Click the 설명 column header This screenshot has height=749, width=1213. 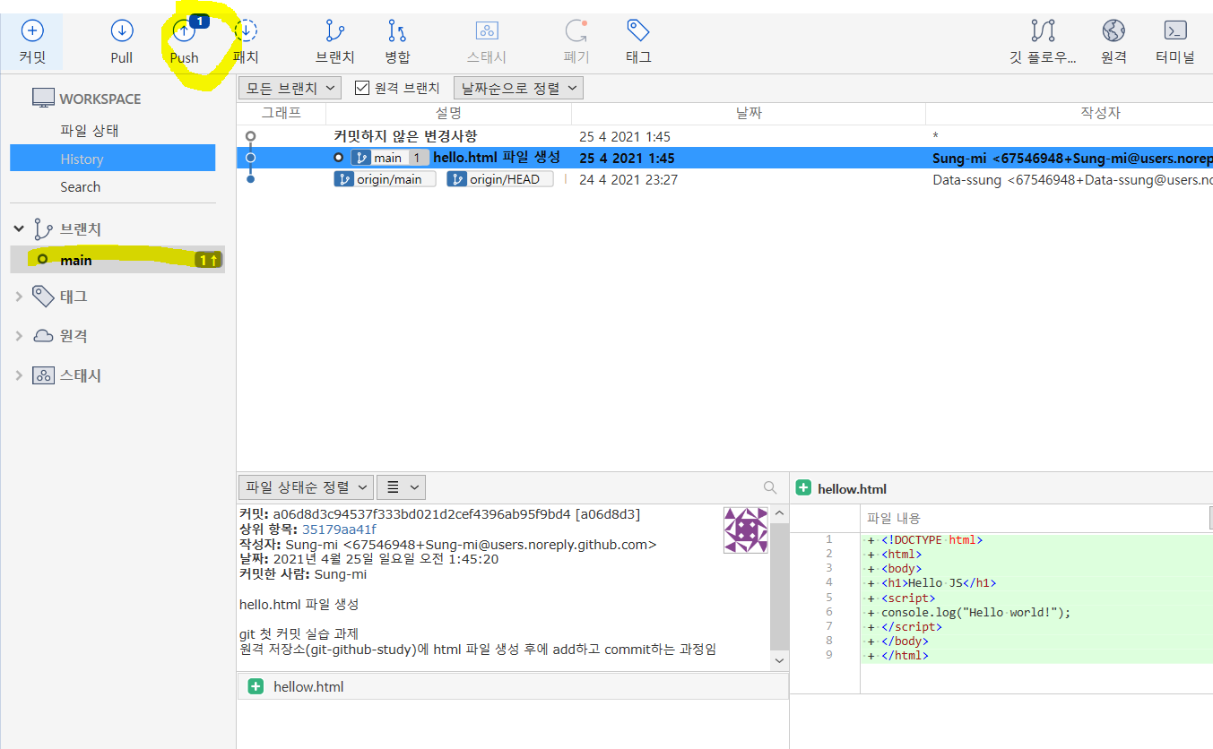(448, 114)
